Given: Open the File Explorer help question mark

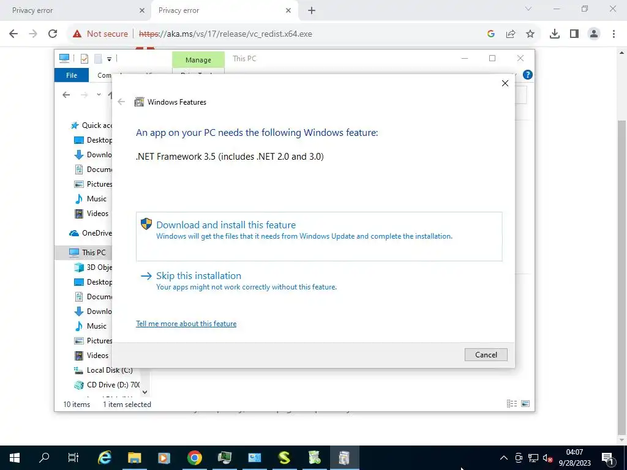Looking at the screenshot, I should coord(527,75).
